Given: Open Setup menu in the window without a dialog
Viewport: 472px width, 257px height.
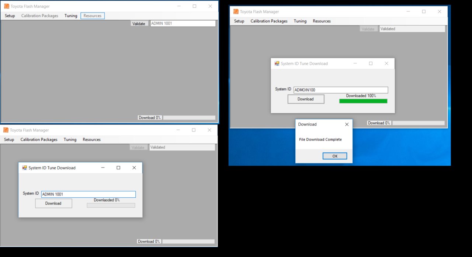Looking at the screenshot, I should point(10,16).
